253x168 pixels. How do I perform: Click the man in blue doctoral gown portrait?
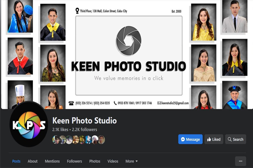coord(235,95)
